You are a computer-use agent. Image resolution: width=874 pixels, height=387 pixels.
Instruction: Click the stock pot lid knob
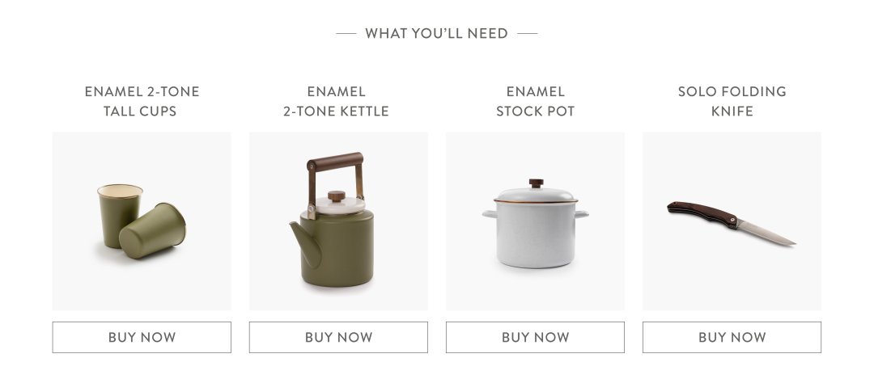pos(536,183)
